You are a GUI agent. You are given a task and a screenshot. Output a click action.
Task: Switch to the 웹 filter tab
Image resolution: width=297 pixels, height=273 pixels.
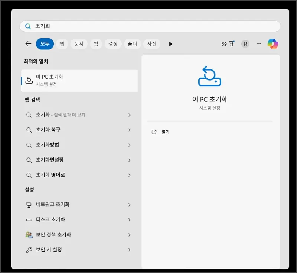(96, 44)
